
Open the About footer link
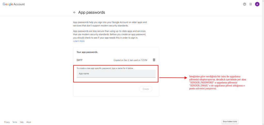tap(29, 122)
